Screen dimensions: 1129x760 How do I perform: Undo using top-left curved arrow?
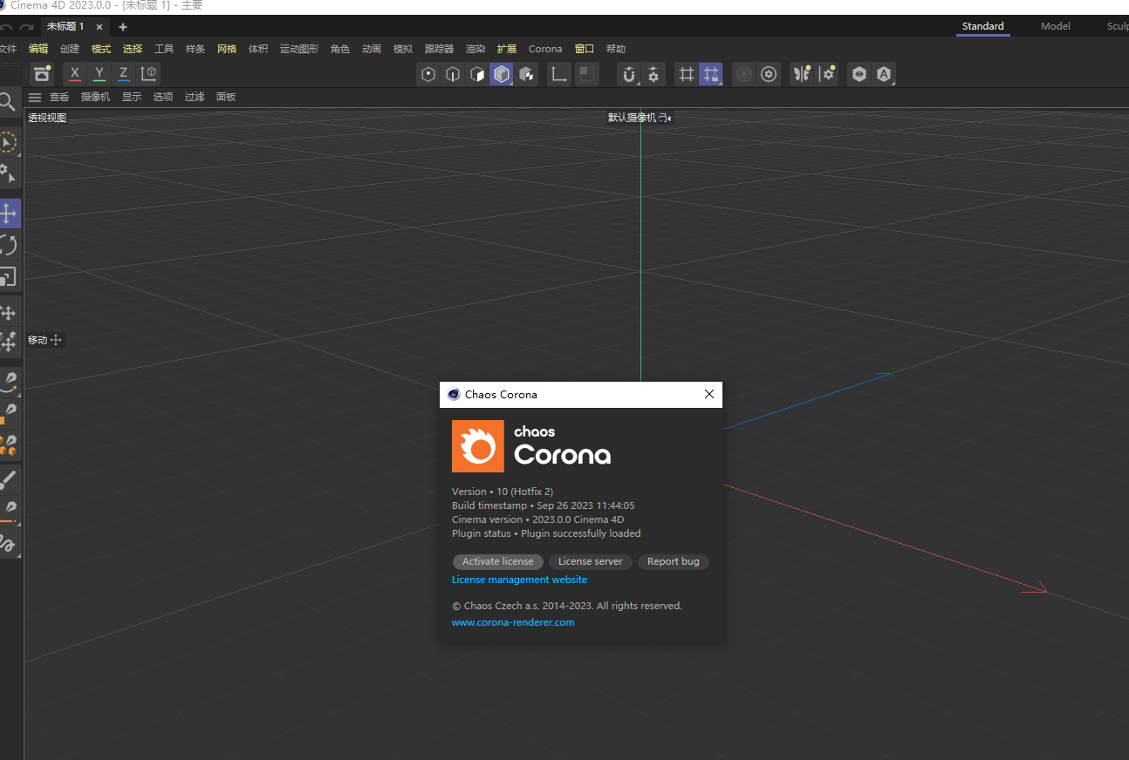point(6,27)
